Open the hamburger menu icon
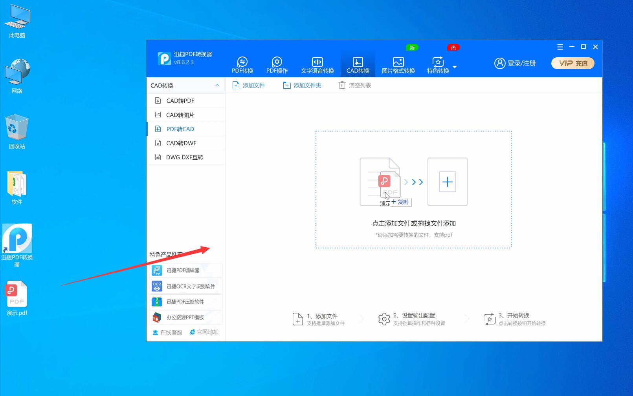The width and height of the screenshot is (633, 396). (x=560, y=47)
